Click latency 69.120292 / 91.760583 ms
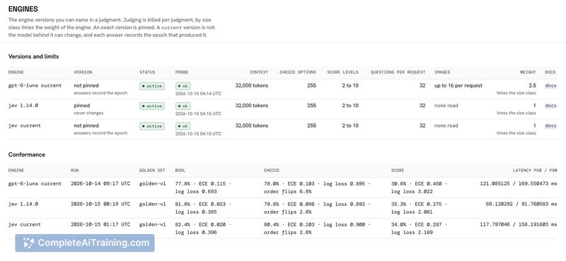 pyautogui.click(x=521, y=204)
